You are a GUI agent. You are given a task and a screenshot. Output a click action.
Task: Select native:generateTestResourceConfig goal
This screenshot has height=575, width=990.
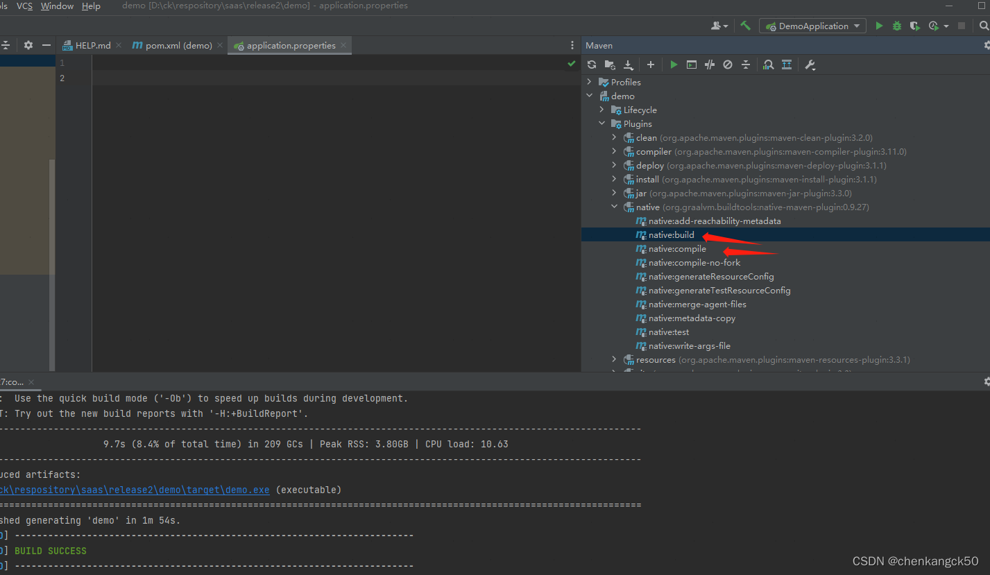719,290
